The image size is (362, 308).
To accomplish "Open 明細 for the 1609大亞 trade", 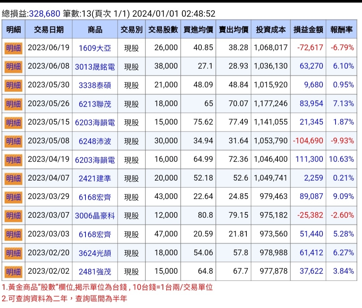I will 13,48.
